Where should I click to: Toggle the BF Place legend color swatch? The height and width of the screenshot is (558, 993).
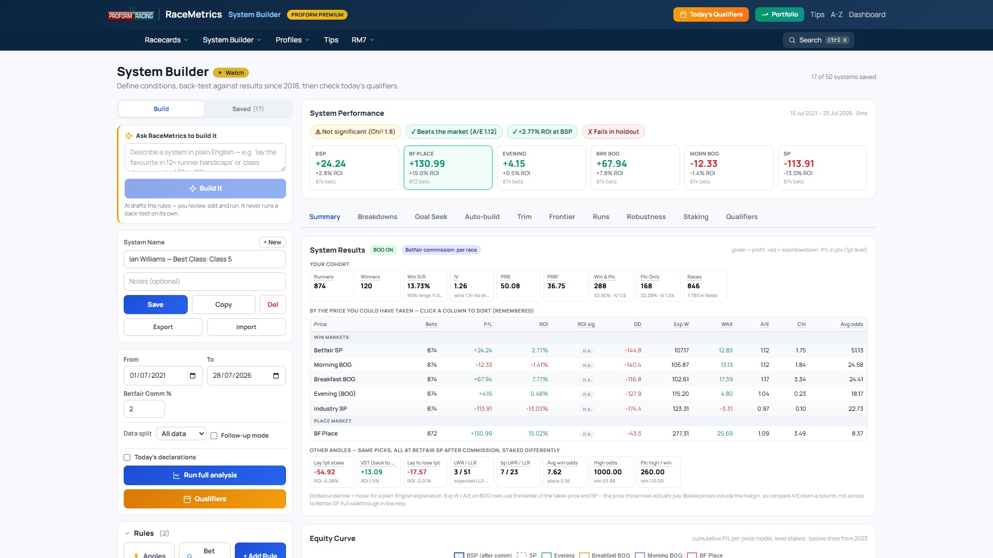tap(692, 555)
